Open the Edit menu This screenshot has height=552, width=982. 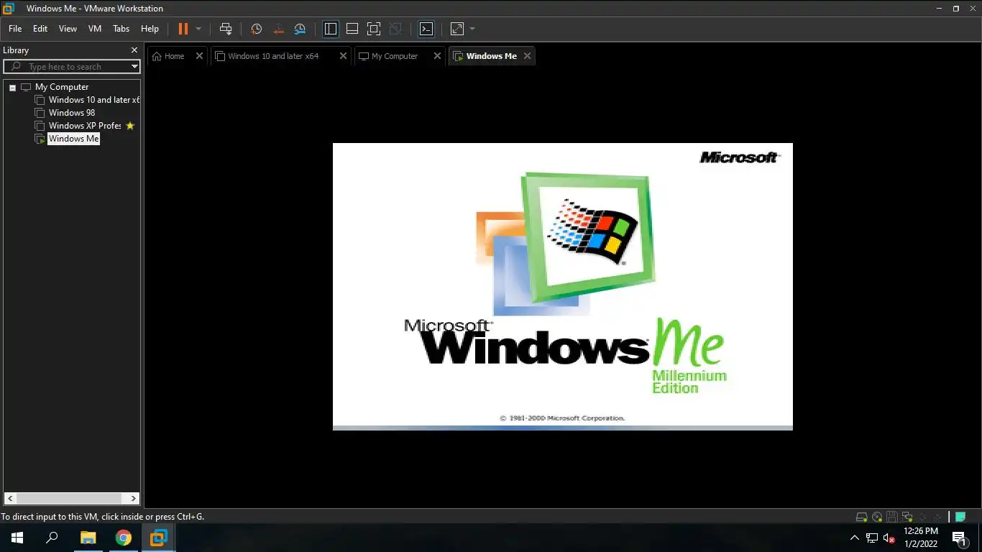point(40,29)
